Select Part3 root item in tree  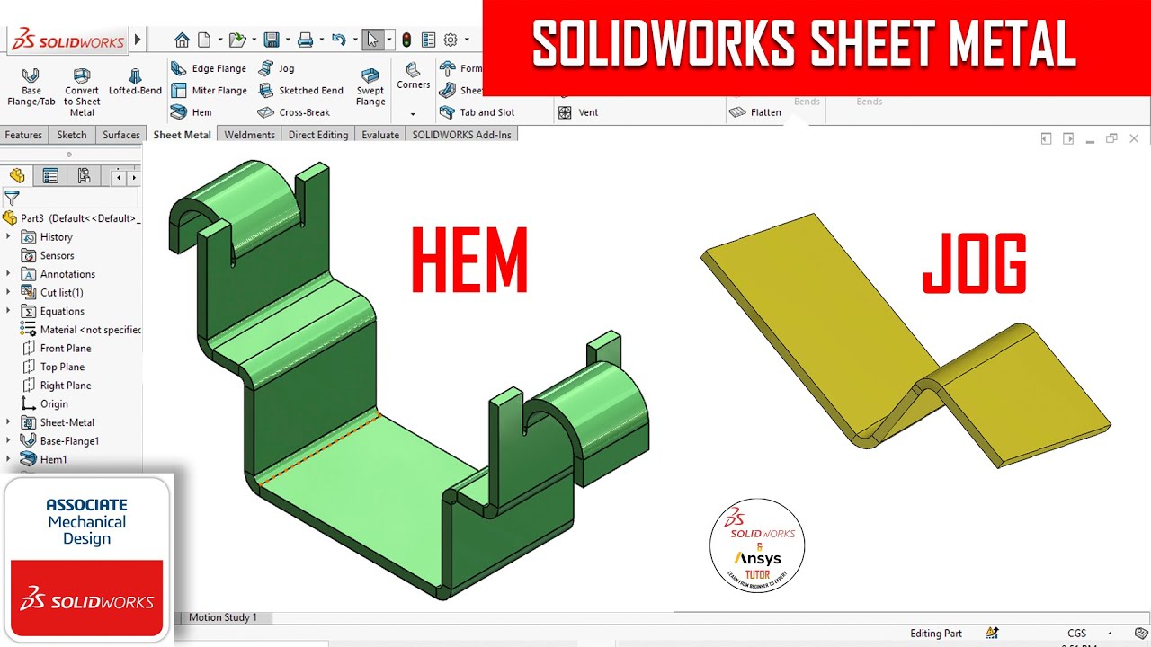click(72, 218)
